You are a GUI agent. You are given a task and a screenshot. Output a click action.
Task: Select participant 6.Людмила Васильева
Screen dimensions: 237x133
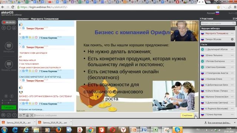pyautogui.click(x=217, y=109)
